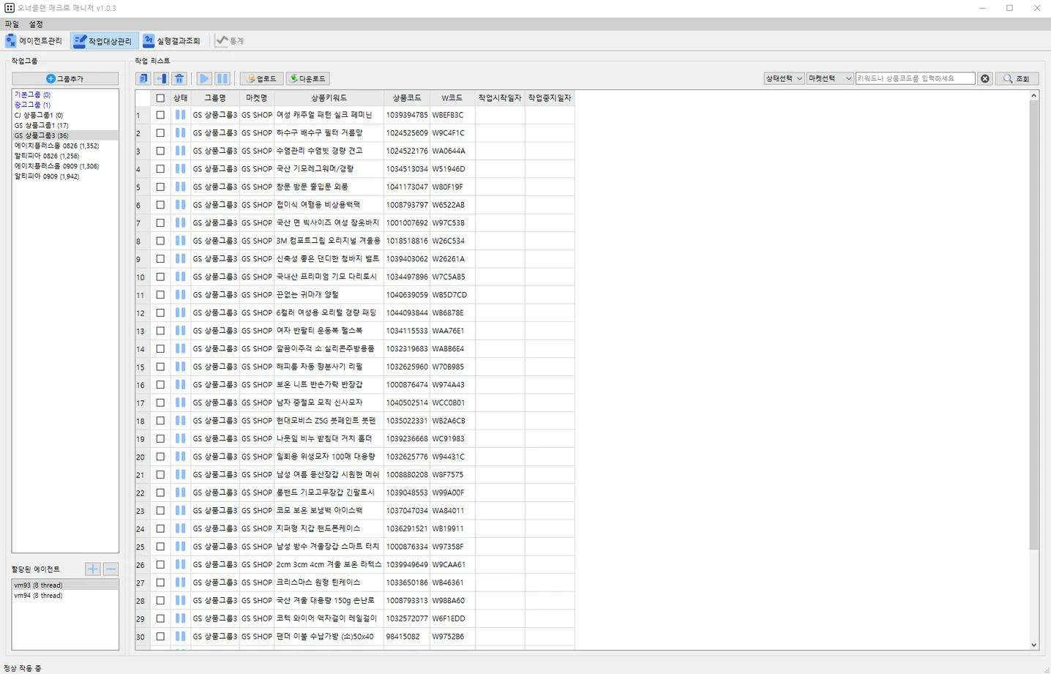
Task: Open the 상태선택 status dropdown
Action: (x=784, y=78)
